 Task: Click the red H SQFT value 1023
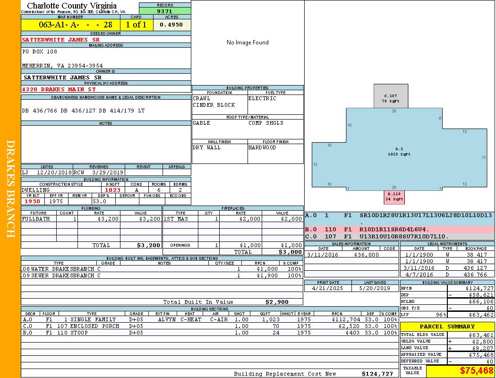112,190
